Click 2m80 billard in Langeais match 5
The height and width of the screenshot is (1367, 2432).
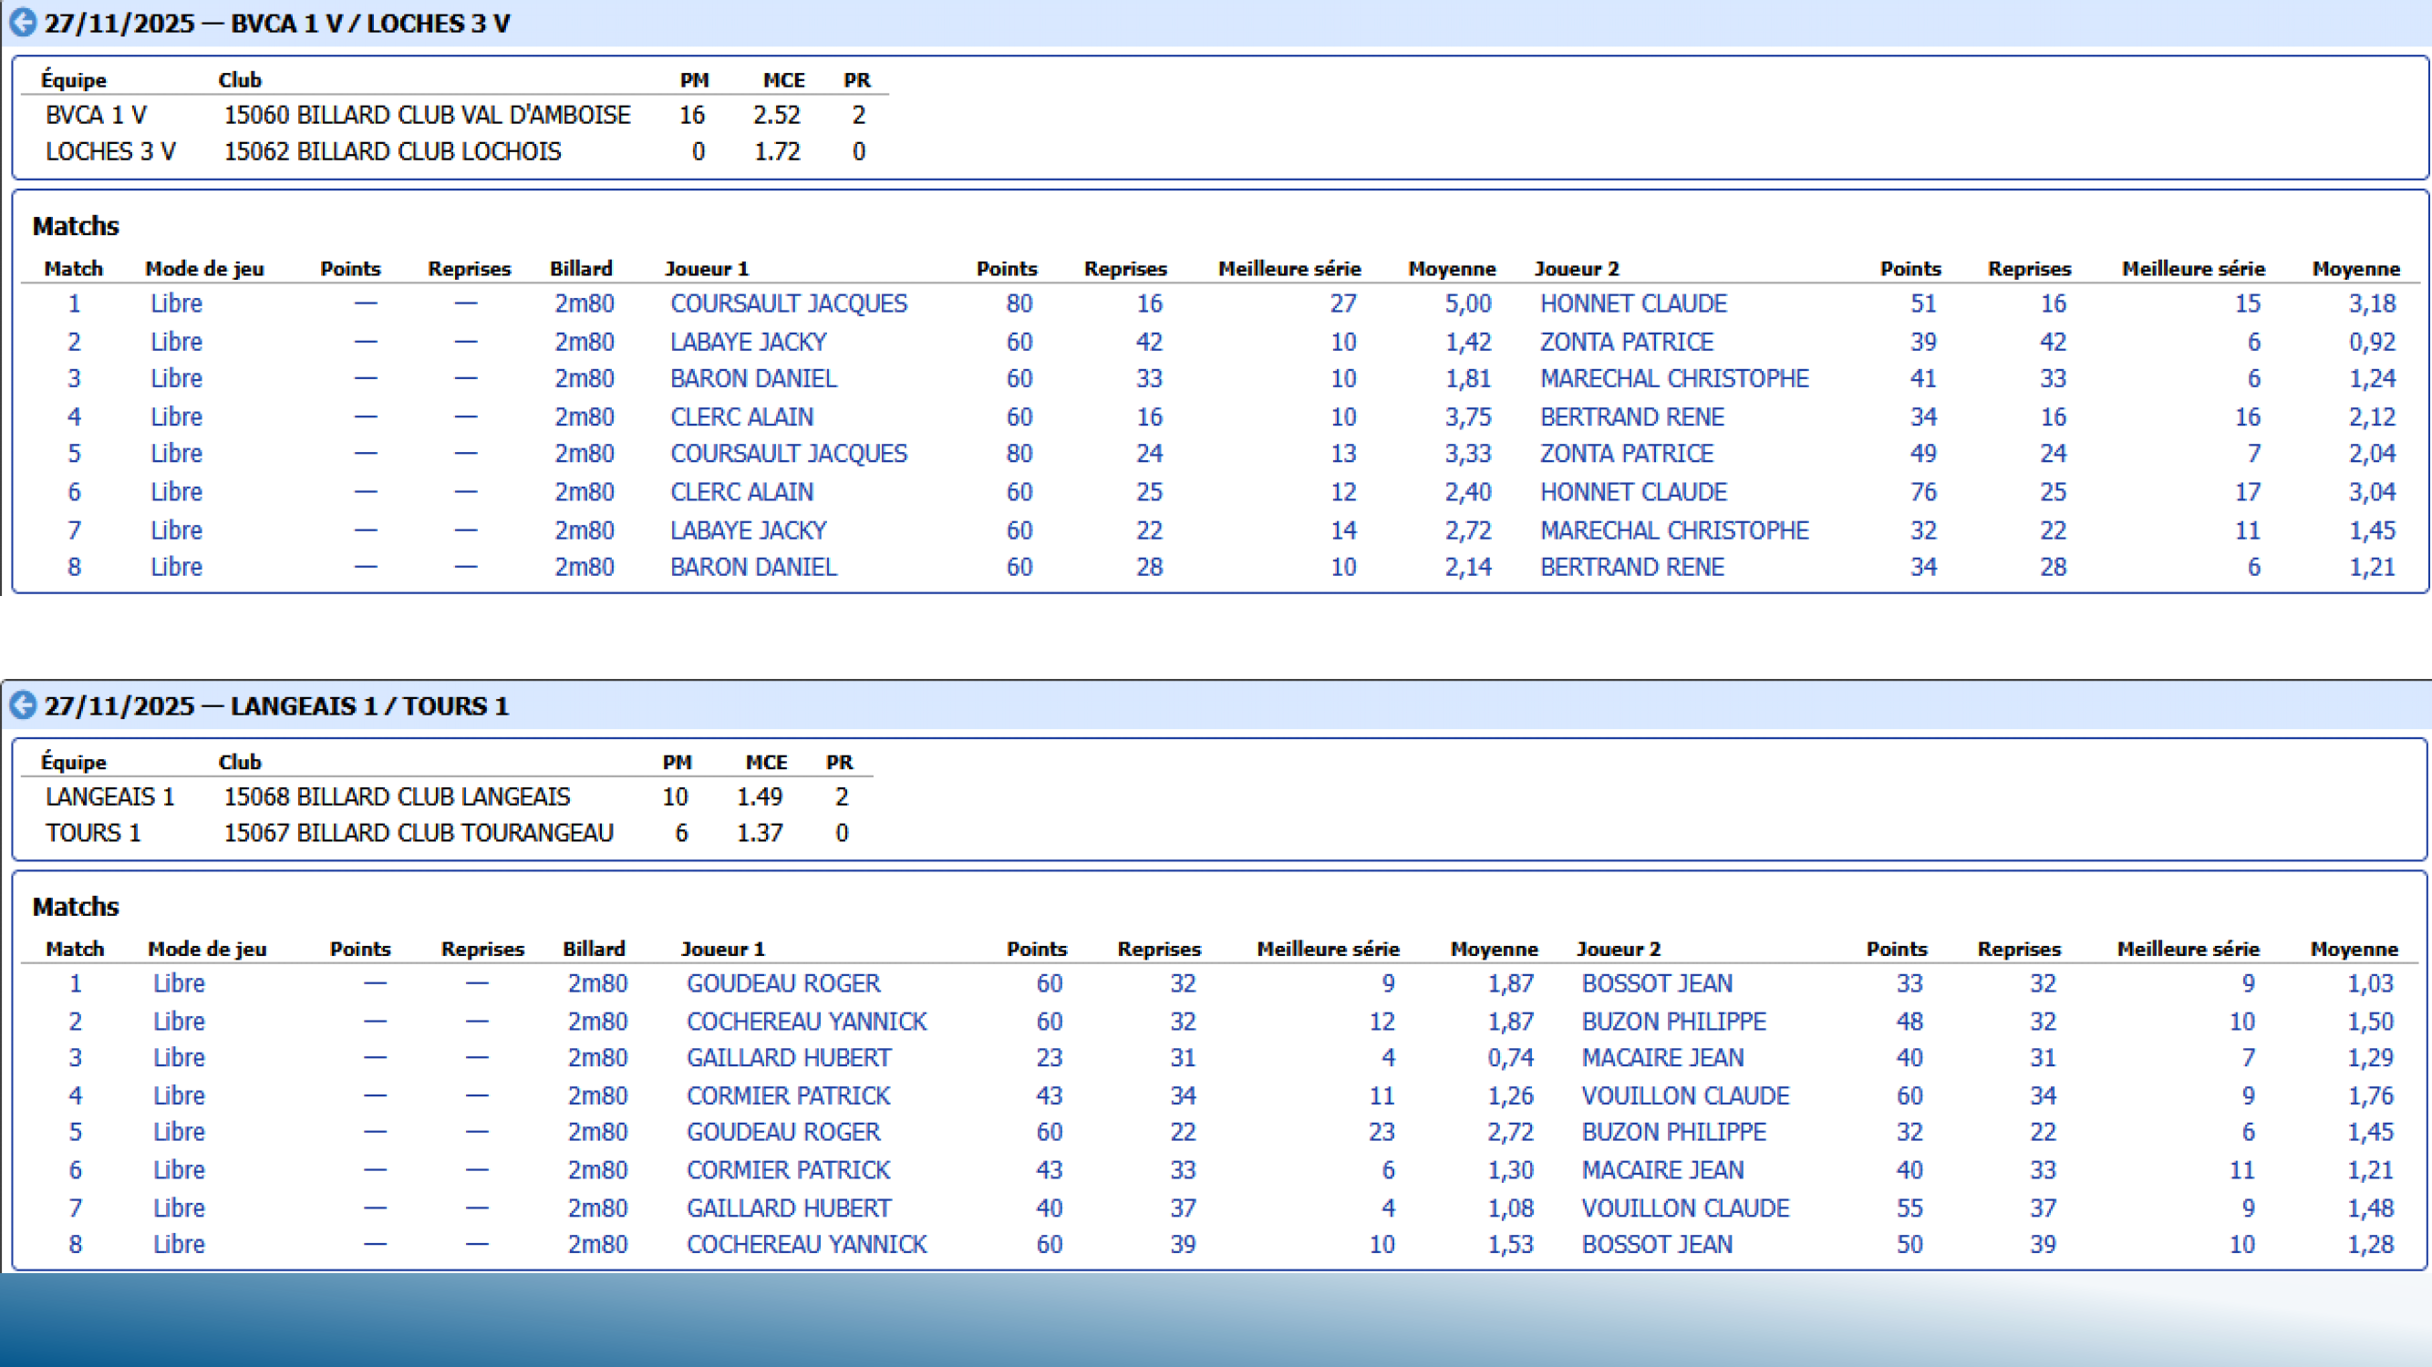[x=596, y=1131]
